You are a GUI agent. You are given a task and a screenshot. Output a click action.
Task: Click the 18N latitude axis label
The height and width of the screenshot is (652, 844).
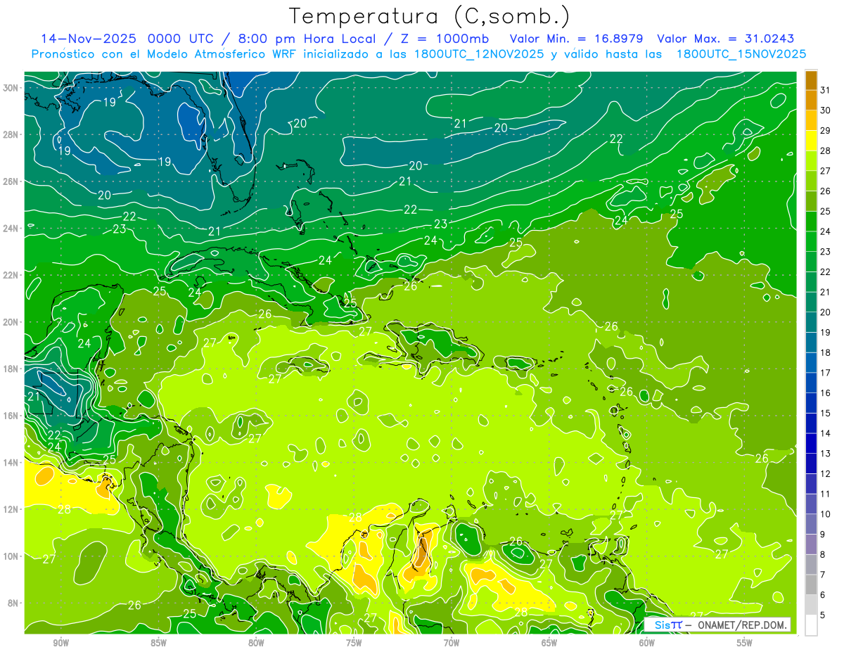[x=11, y=369]
